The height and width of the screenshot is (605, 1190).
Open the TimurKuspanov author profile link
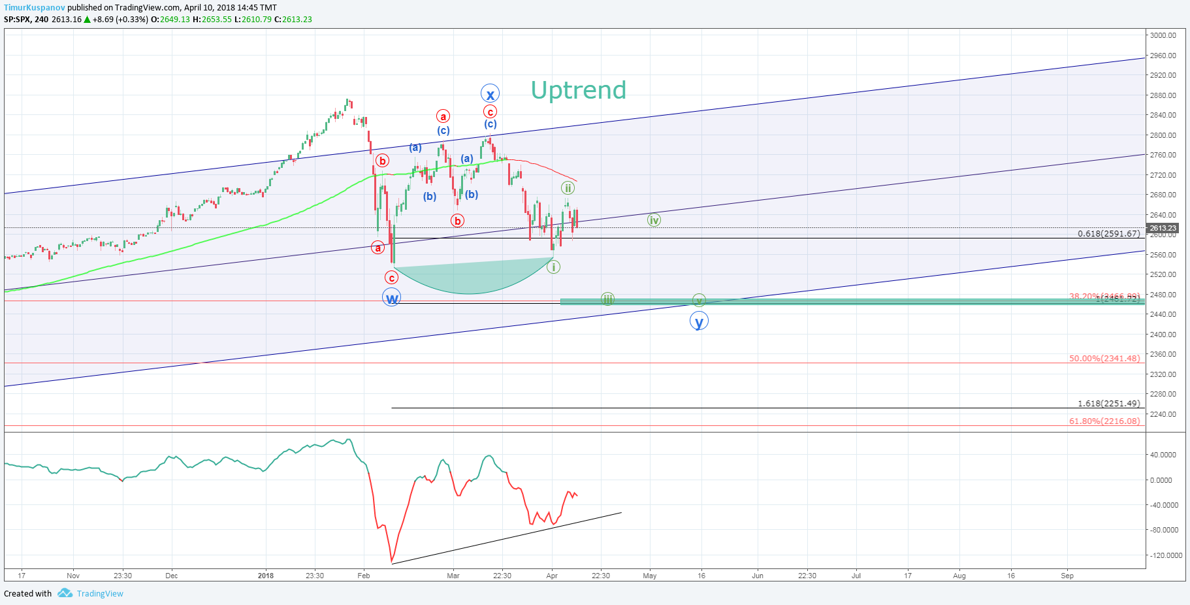[x=35, y=8]
